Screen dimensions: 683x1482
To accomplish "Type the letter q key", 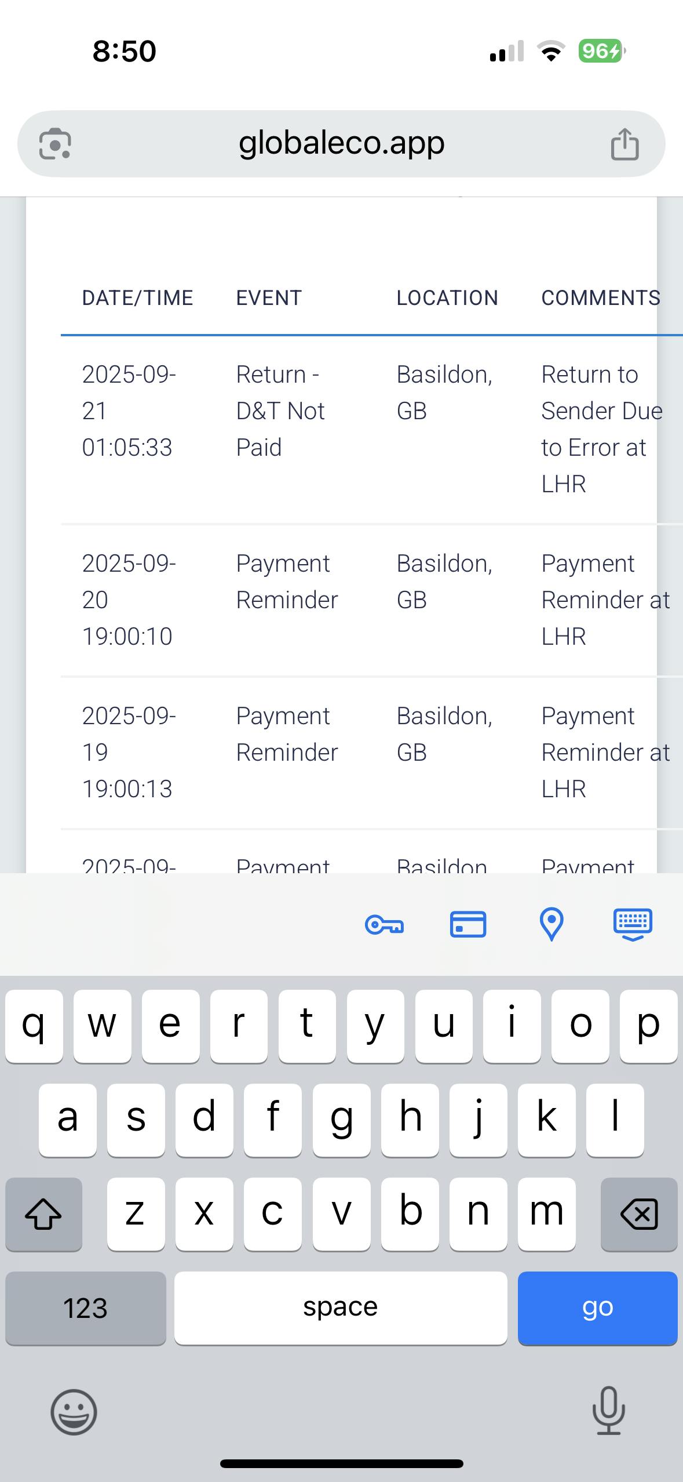I will coord(34,1026).
